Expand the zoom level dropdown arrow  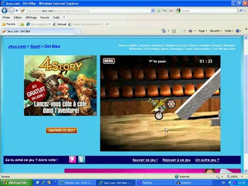click(242, 177)
